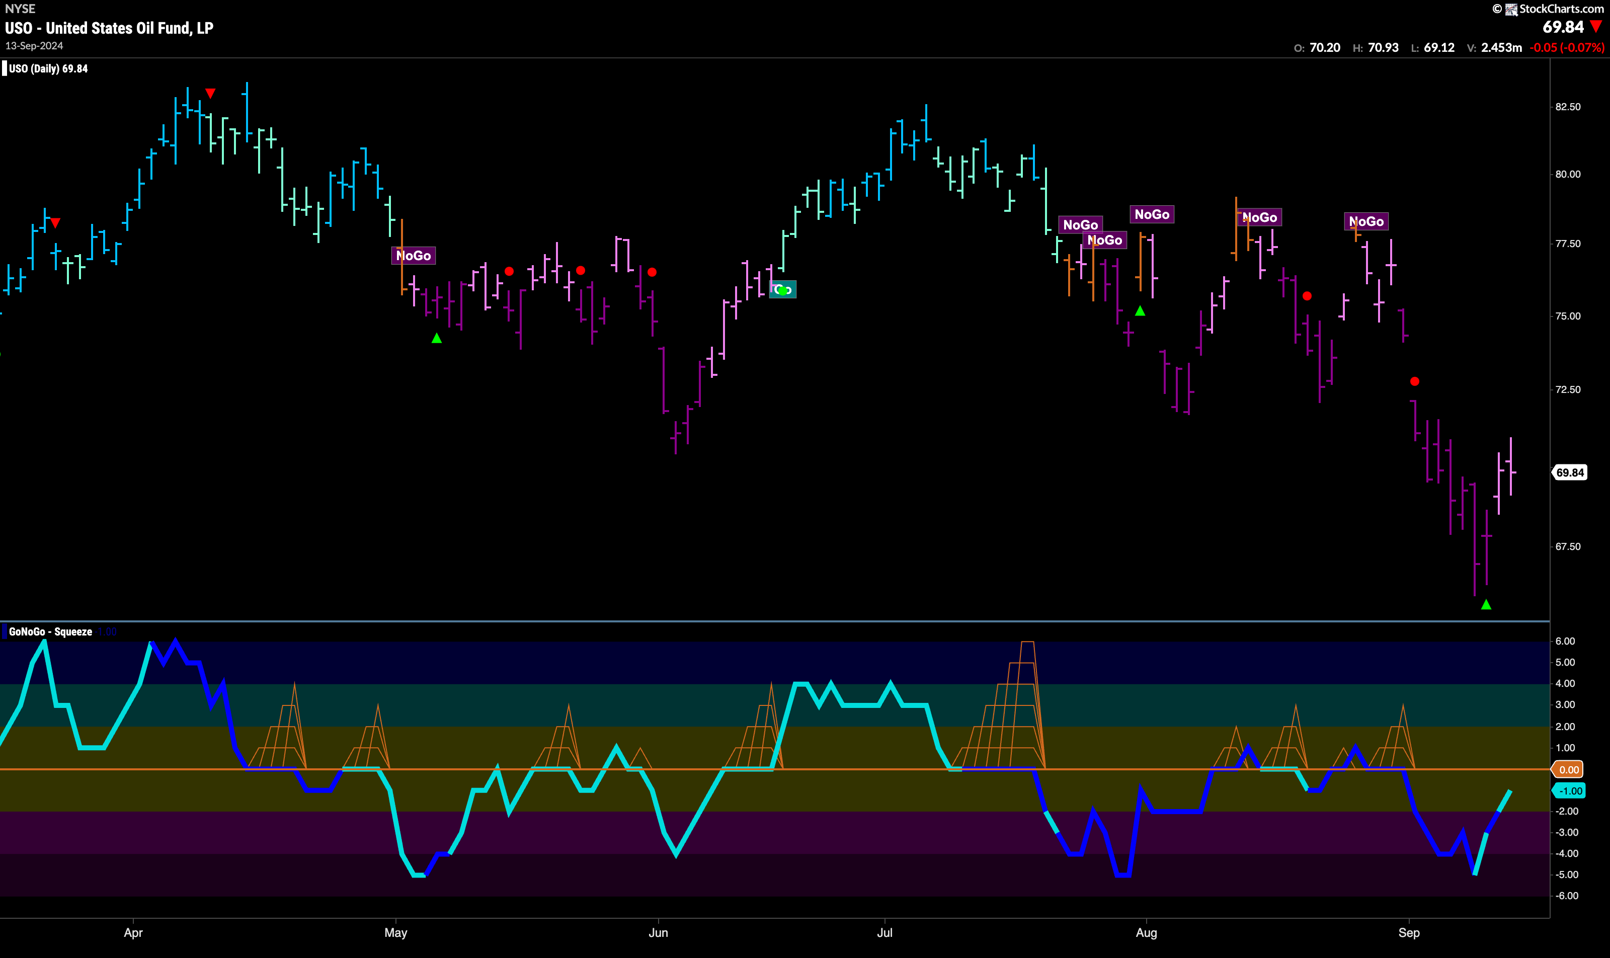Click the NoGo label at top of August
Viewport: 1610px width, 958px height.
(1152, 214)
